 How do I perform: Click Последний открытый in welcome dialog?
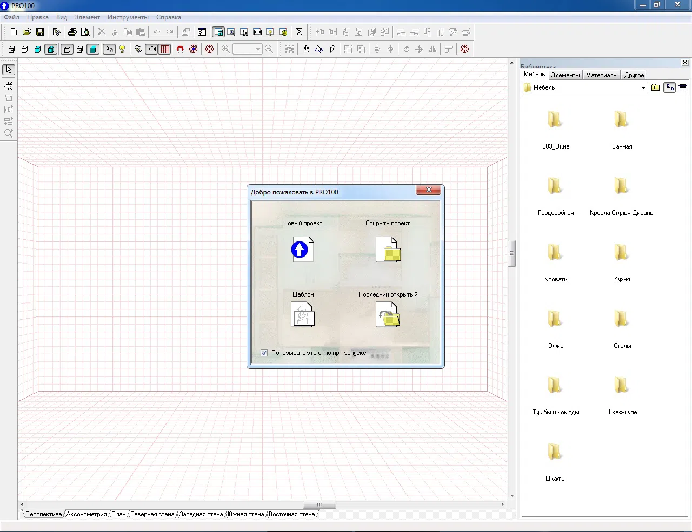point(388,314)
